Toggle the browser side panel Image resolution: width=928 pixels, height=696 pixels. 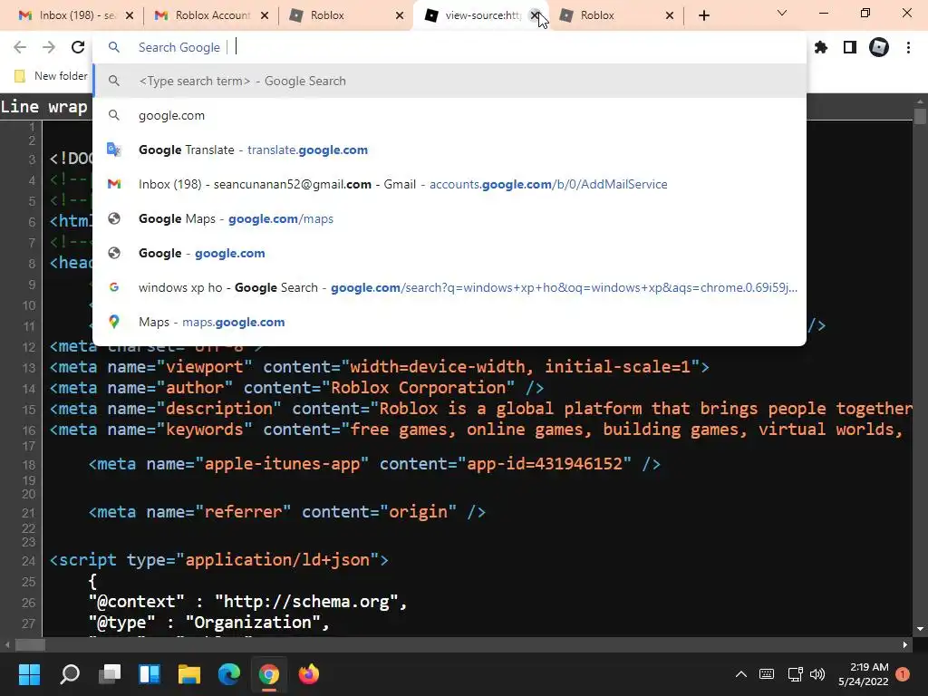point(850,47)
